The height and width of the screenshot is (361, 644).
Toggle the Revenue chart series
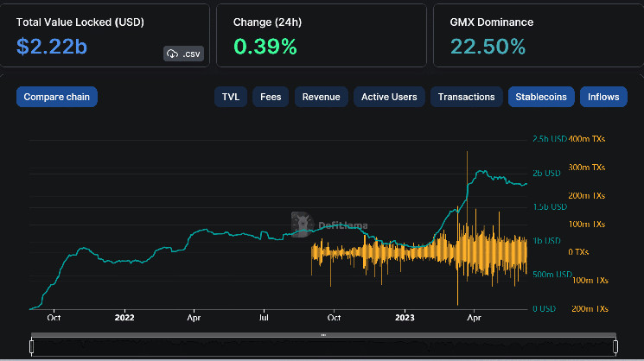(321, 97)
